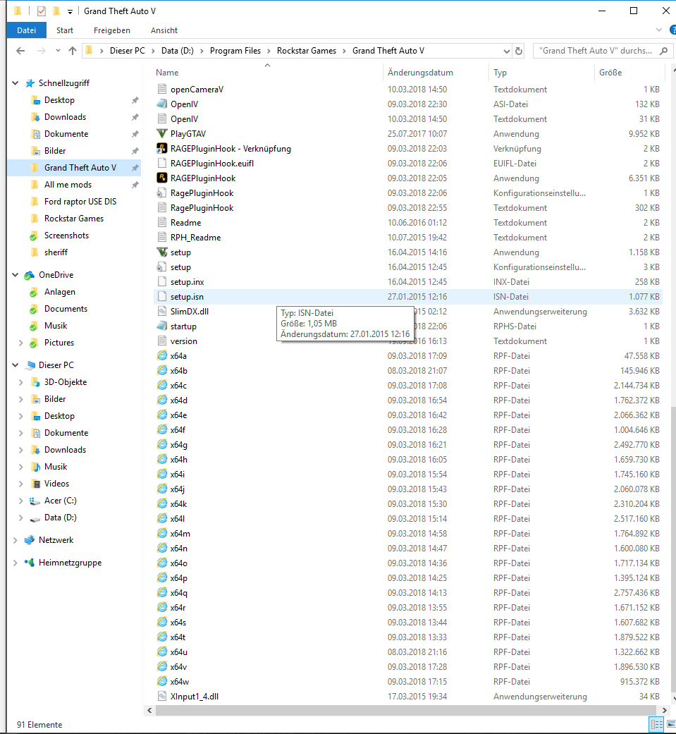Collapse the Dieser PC tree

point(16,365)
